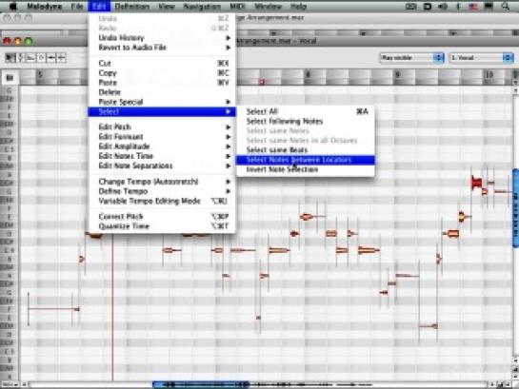
Task: Select the time stretch tool icon
Action: tap(51, 57)
